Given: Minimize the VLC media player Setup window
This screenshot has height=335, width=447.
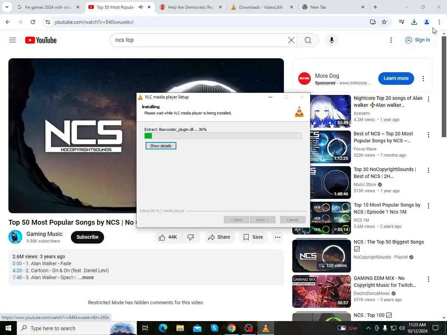Looking at the screenshot, I should (270, 97).
